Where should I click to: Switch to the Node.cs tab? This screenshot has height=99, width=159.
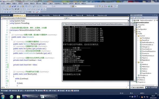56,15
